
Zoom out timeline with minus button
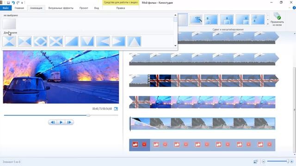pyautogui.click(x=264, y=161)
